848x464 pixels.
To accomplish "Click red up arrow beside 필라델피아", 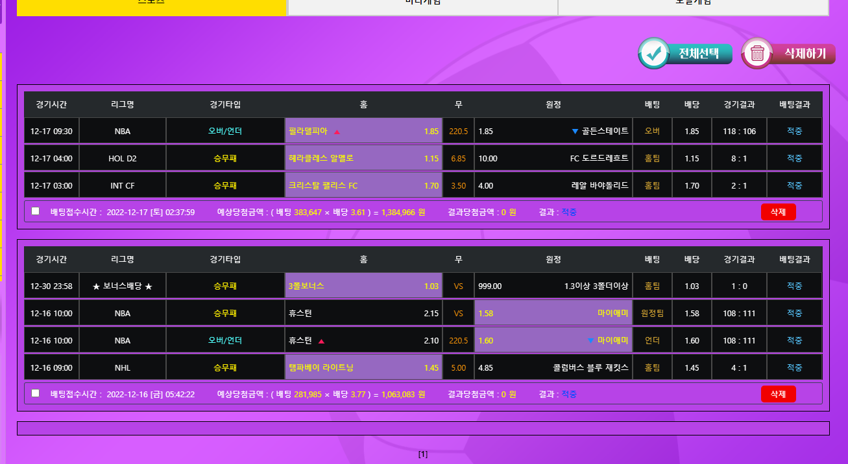I will coord(337,132).
